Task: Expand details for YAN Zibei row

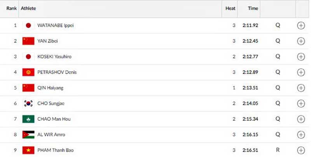Action: 301,41
